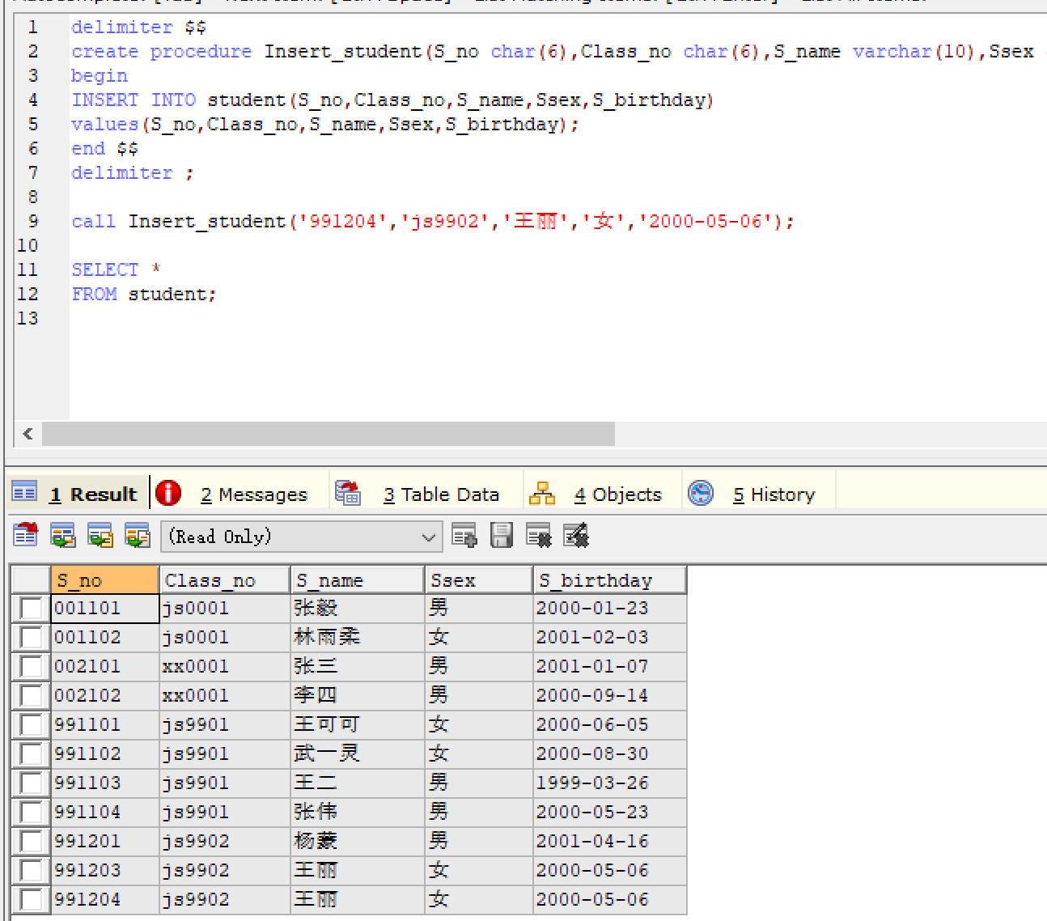1047x921 pixels.
Task: Select the name cell 张伟
Action: pyautogui.click(x=358, y=813)
